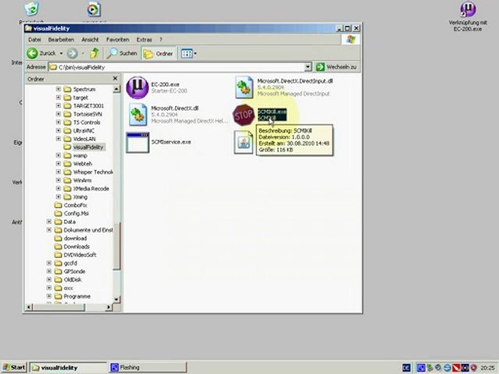Open the Bearbeiten menu

pos(61,40)
